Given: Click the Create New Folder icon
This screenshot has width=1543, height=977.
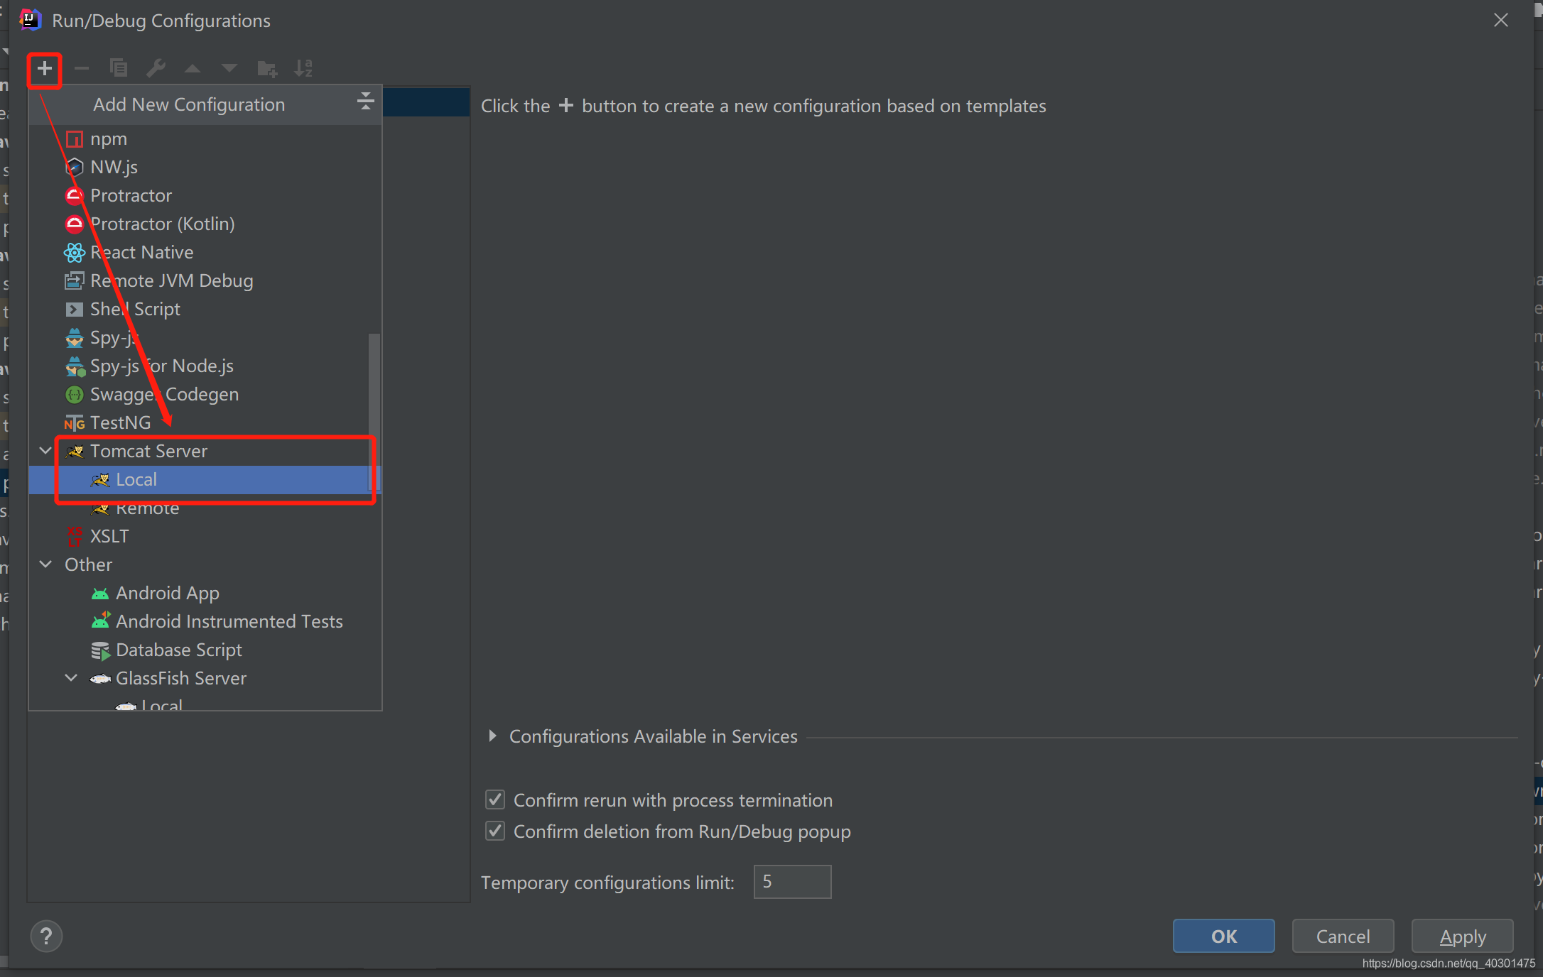Looking at the screenshot, I should point(267,69).
